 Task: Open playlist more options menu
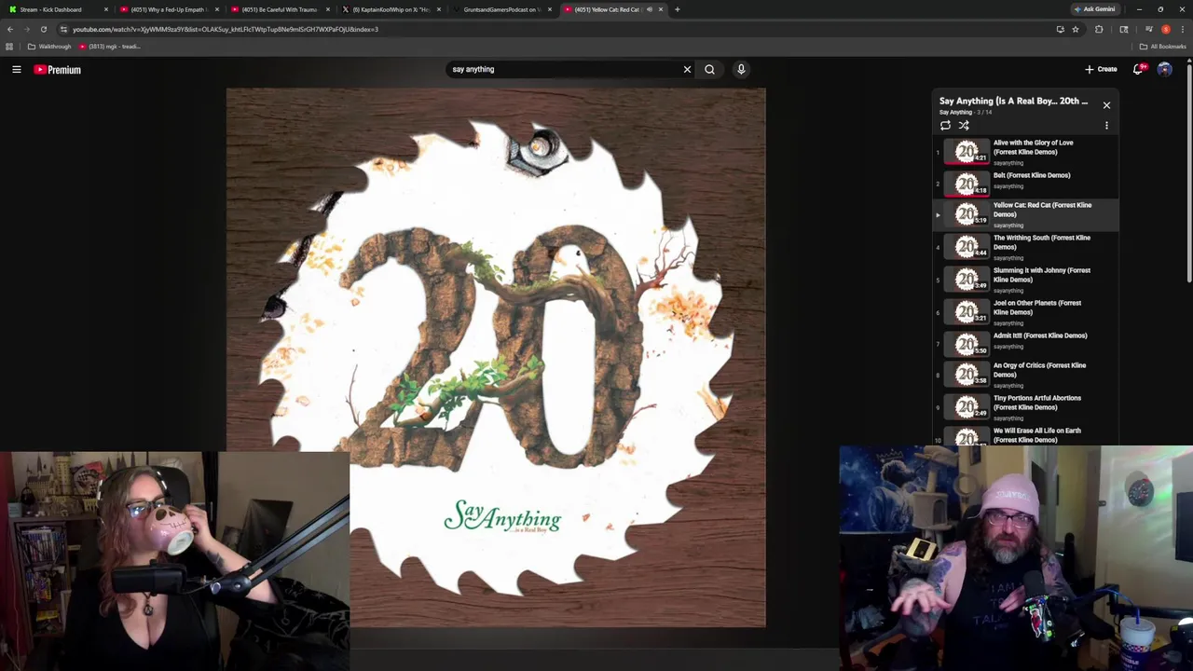(1106, 125)
